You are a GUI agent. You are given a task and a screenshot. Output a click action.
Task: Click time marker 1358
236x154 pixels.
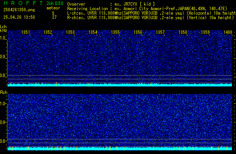[183, 32]
